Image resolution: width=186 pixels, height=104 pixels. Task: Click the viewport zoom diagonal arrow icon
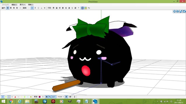(181, 11)
